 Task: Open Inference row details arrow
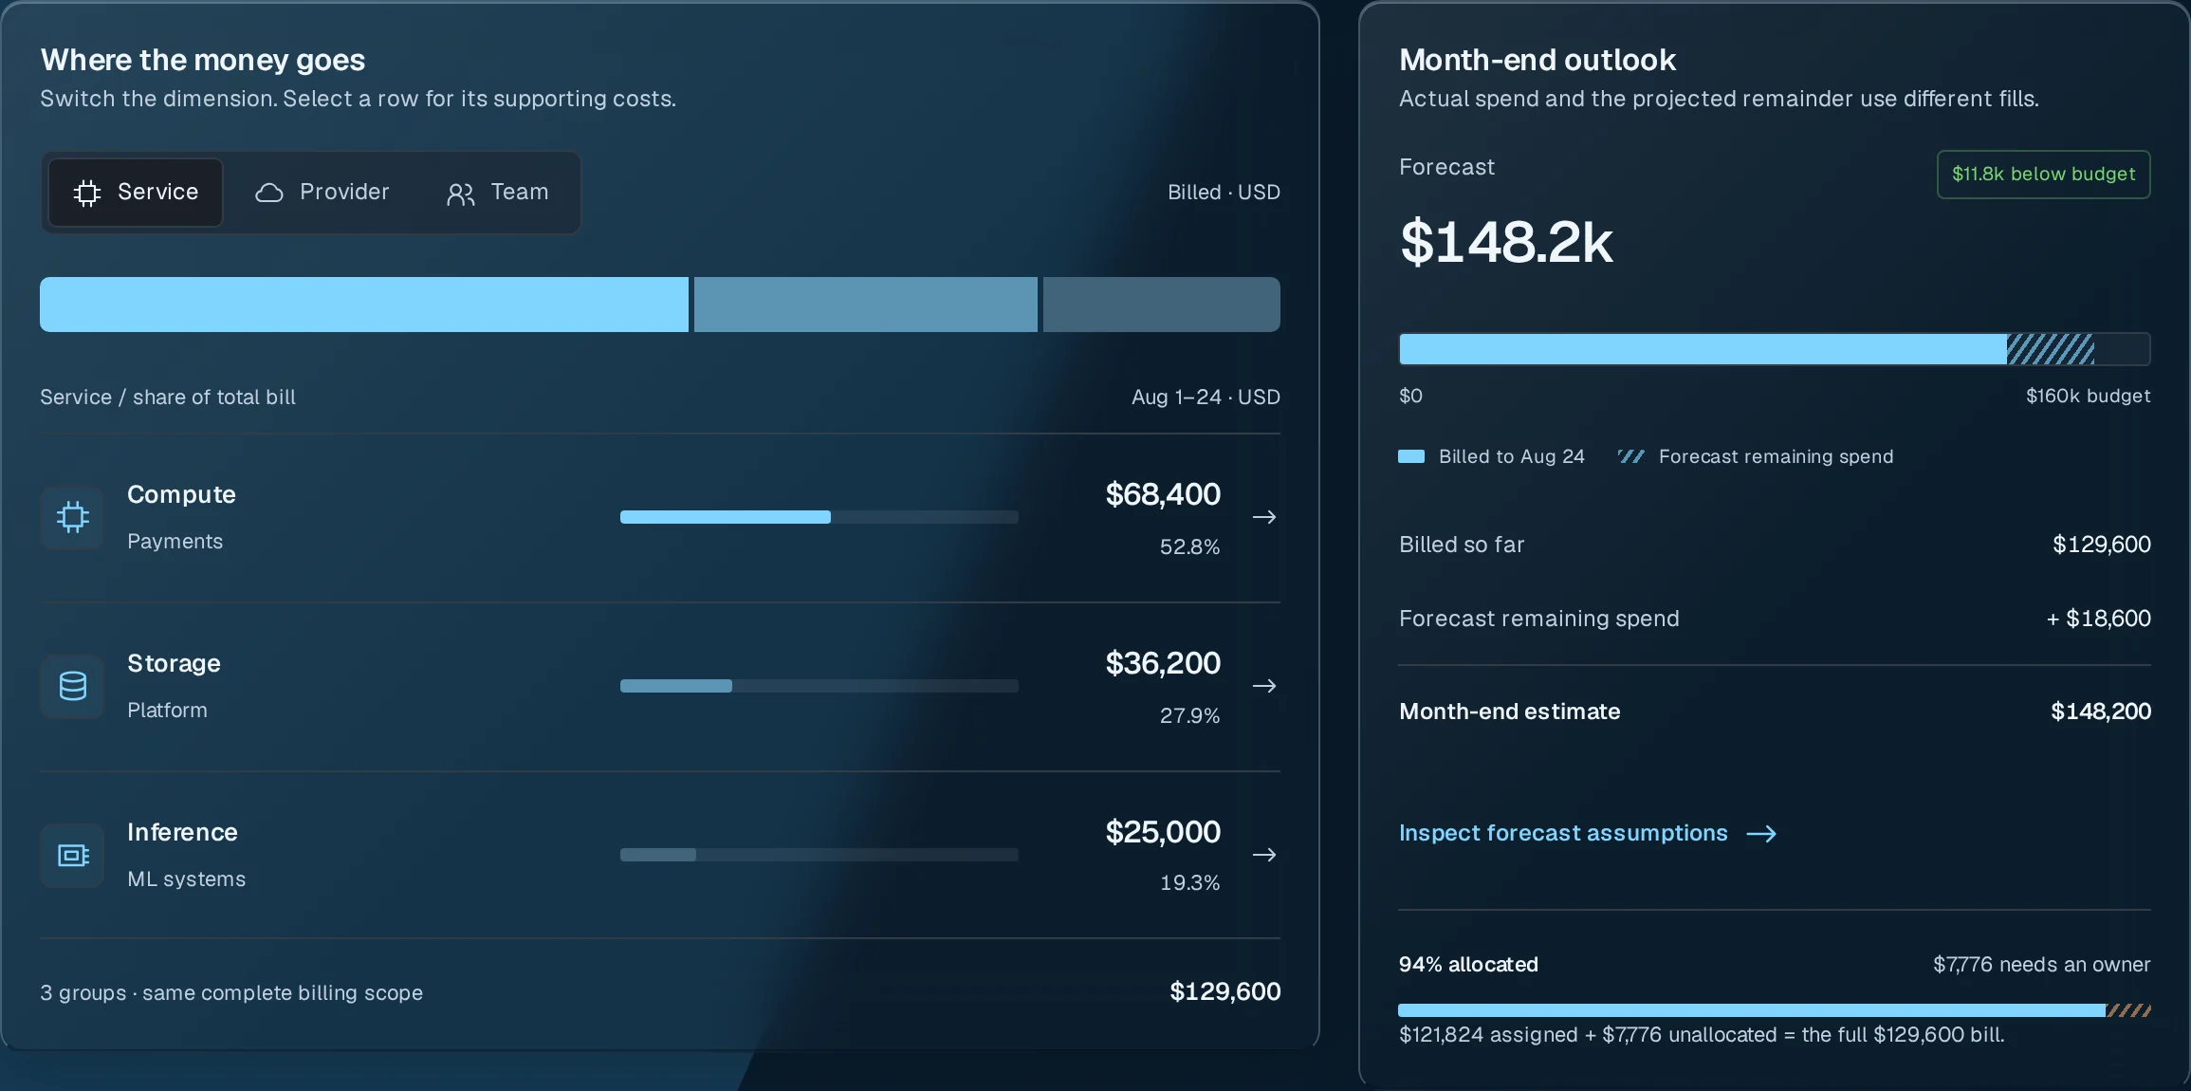tap(1264, 855)
